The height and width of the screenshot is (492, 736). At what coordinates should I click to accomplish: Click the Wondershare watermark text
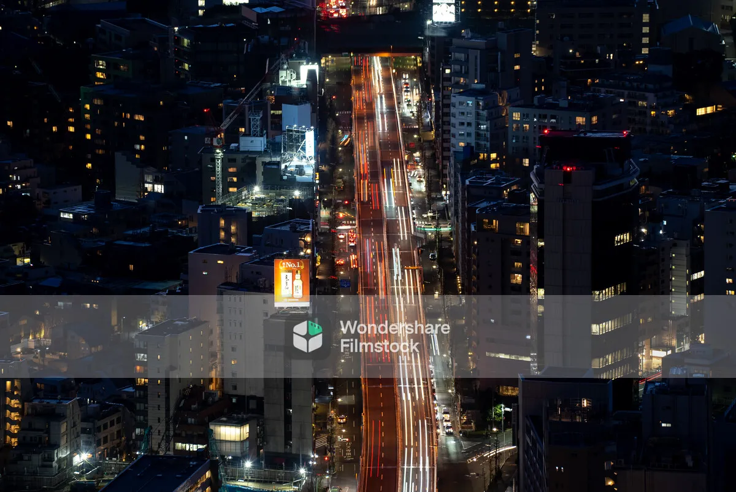394,328
